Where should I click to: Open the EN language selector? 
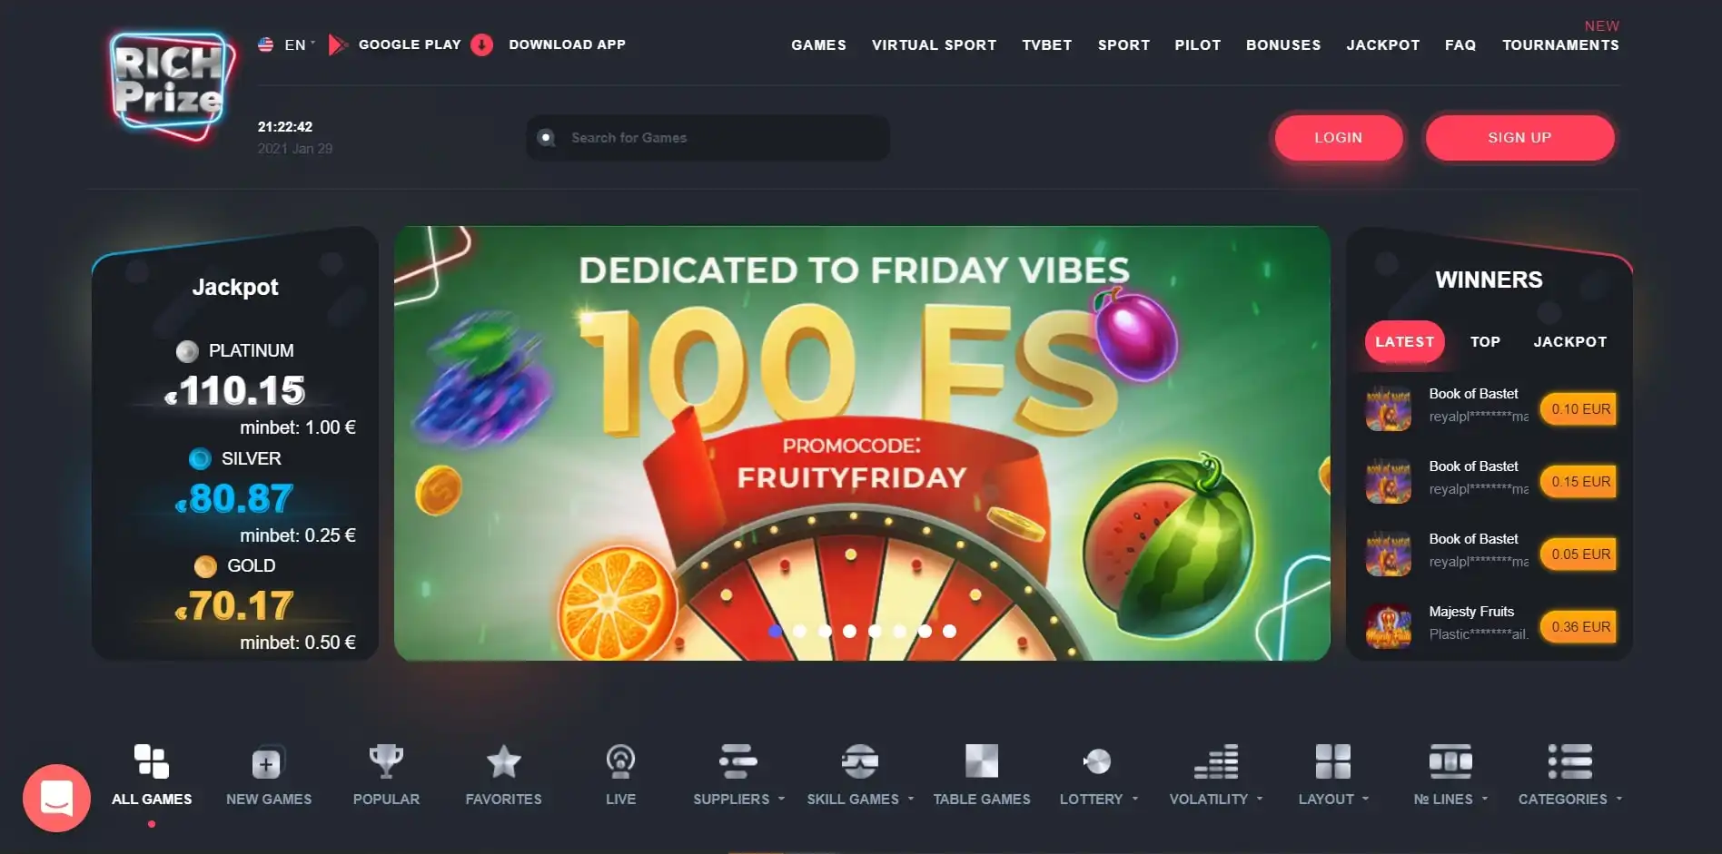click(x=287, y=44)
